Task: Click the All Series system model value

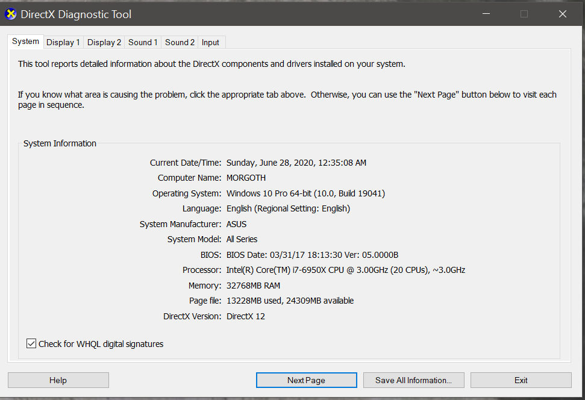Action: [242, 239]
